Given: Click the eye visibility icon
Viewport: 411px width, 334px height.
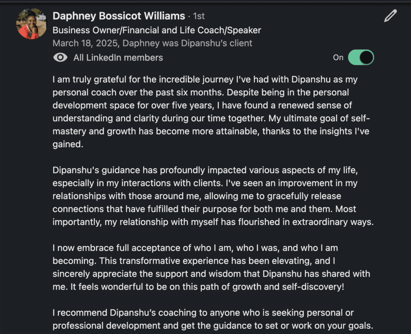Looking at the screenshot, I should 60,58.
